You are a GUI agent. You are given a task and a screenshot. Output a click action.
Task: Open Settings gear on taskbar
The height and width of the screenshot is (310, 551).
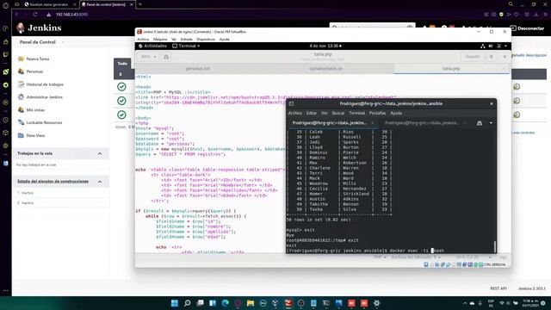point(377,303)
